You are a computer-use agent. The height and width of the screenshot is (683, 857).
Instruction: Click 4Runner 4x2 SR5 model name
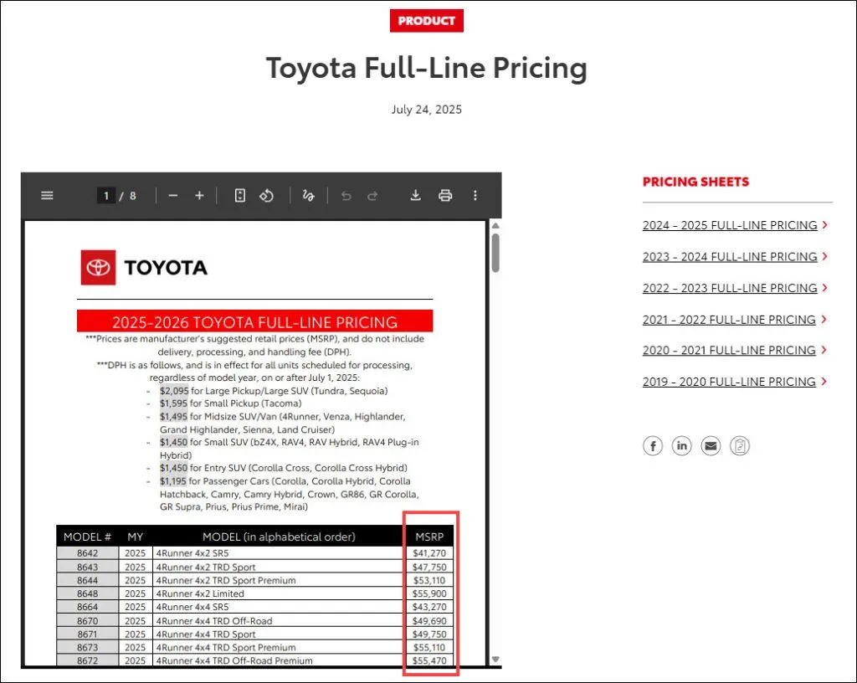tap(192, 553)
